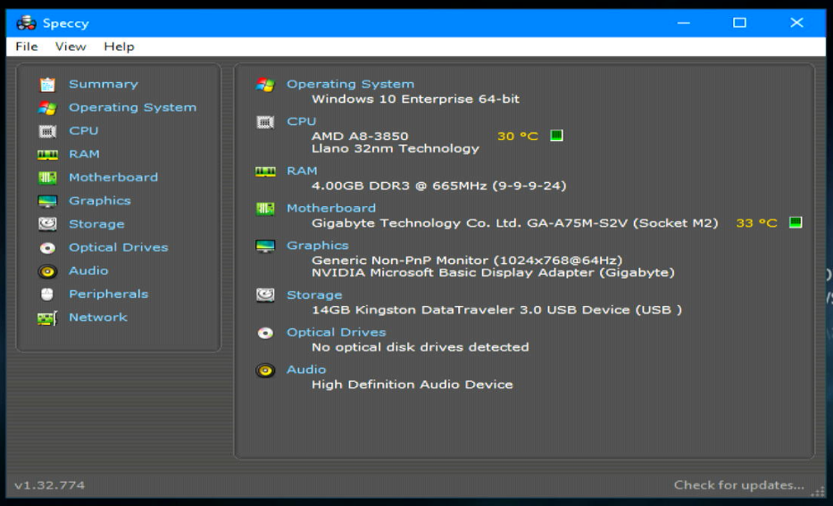Select CPU in the sidebar
833x506 pixels.
[x=83, y=130]
